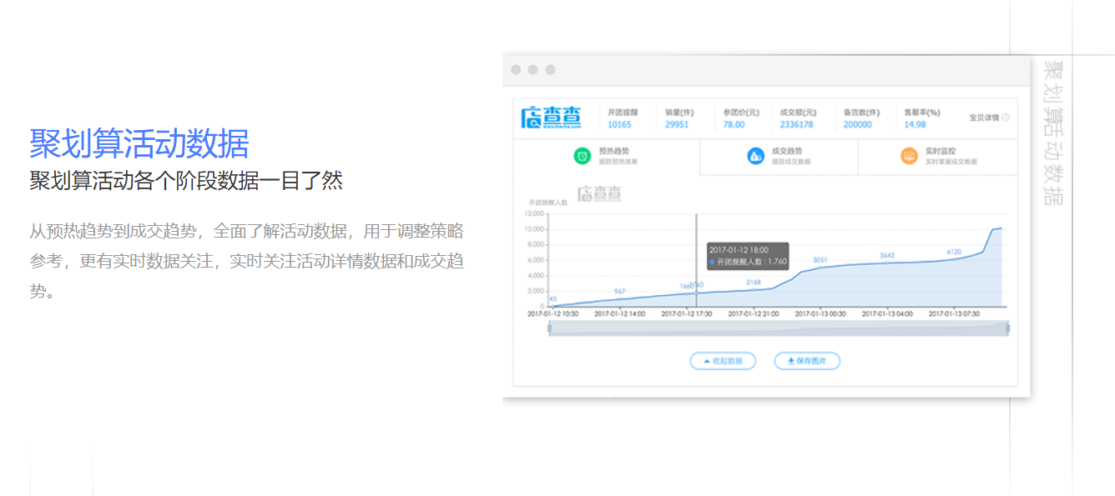Click the left handle of chart range slider
The image size is (1115, 496).
[549, 328]
